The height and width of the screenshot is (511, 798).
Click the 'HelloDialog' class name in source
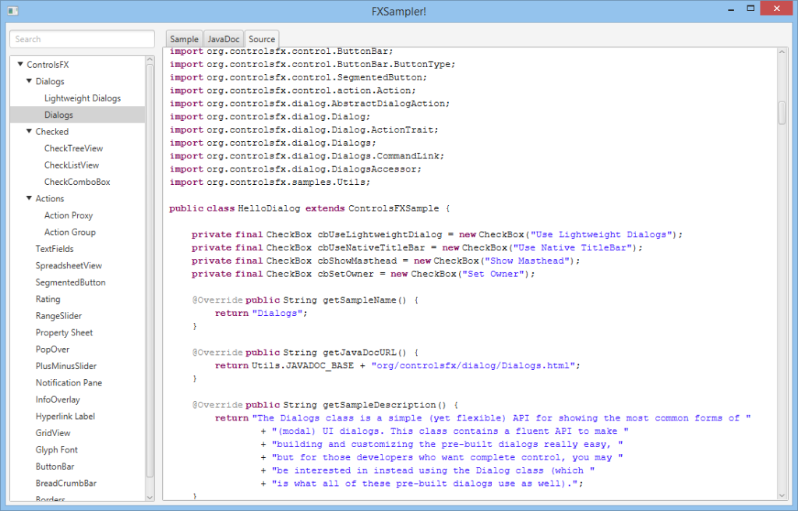pyautogui.click(x=269, y=208)
